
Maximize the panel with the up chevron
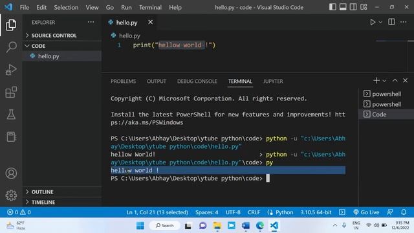tap(395, 80)
